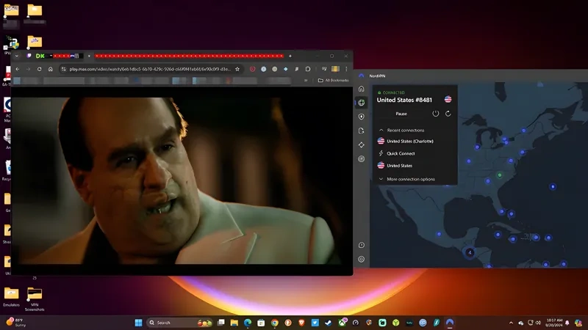Open NordVPN home tab in sidebar
This screenshot has width=588, height=330.
click(361, 89)
